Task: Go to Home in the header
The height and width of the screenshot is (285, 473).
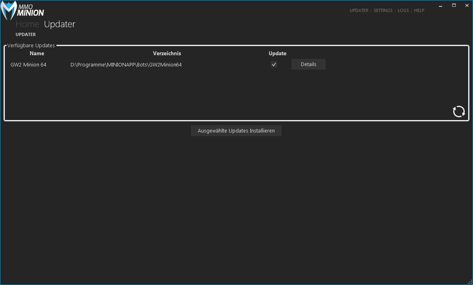Action: (x=27, y=24)
